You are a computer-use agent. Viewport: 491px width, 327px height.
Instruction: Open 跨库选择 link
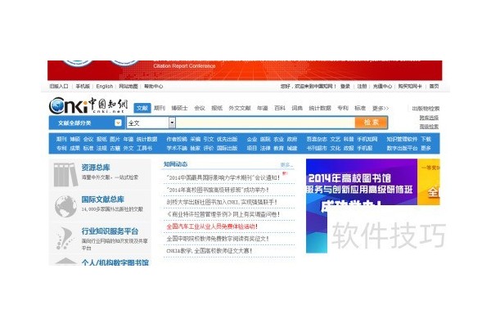429,118
